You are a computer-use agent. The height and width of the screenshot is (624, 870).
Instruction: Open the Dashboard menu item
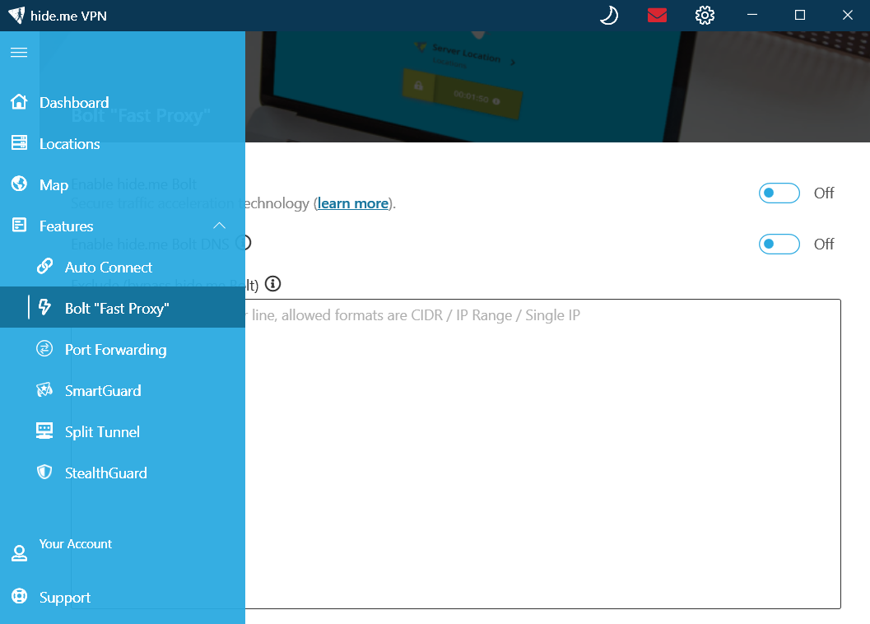pos(123,102)
